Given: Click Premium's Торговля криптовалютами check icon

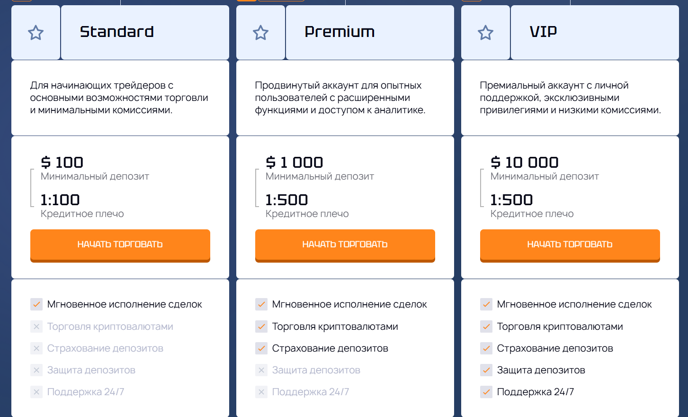Looking at the screenshot, I should (261, 326).
